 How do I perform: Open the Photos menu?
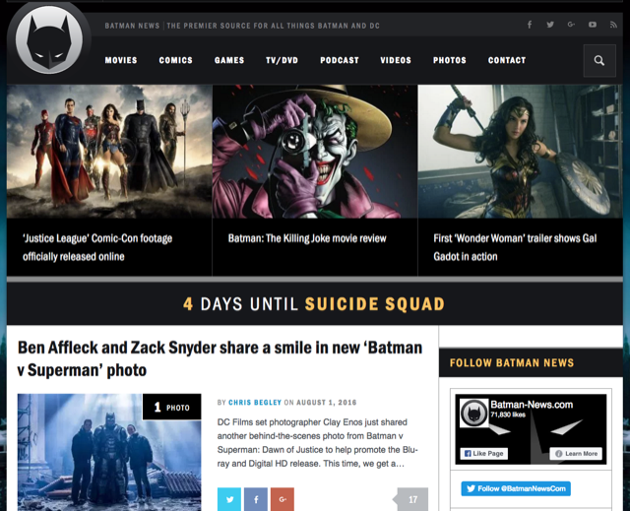point(450,60)
